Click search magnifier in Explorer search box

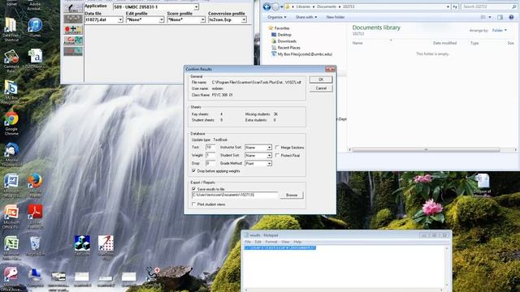tap(514, 6)
